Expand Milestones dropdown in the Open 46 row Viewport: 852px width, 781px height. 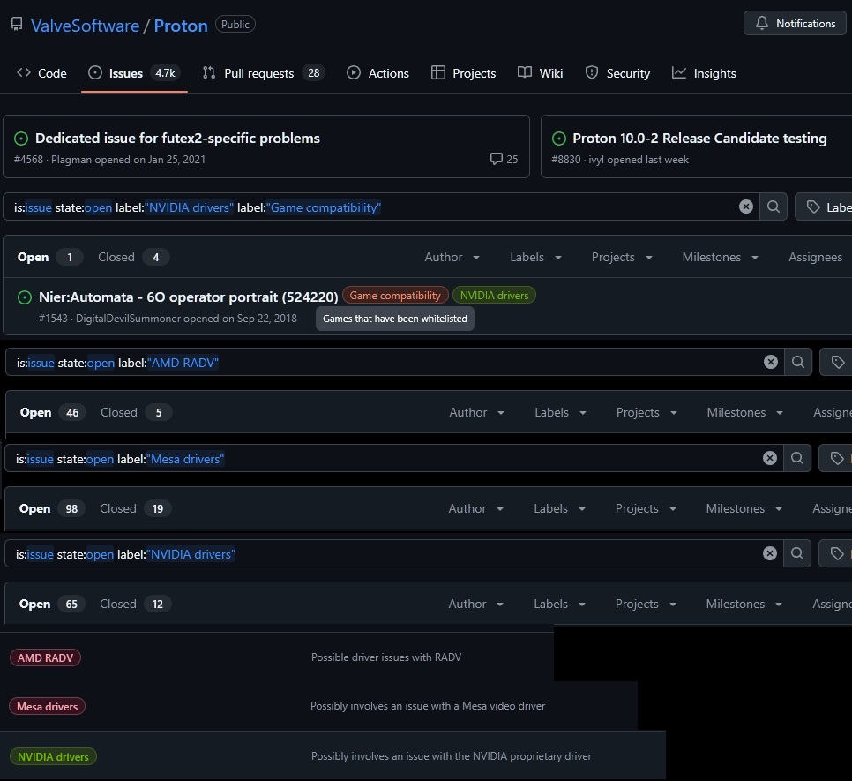745,412
